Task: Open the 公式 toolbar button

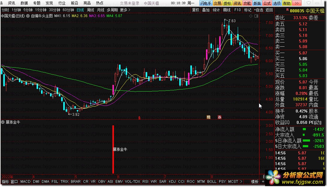Action: tap(267, 3)
